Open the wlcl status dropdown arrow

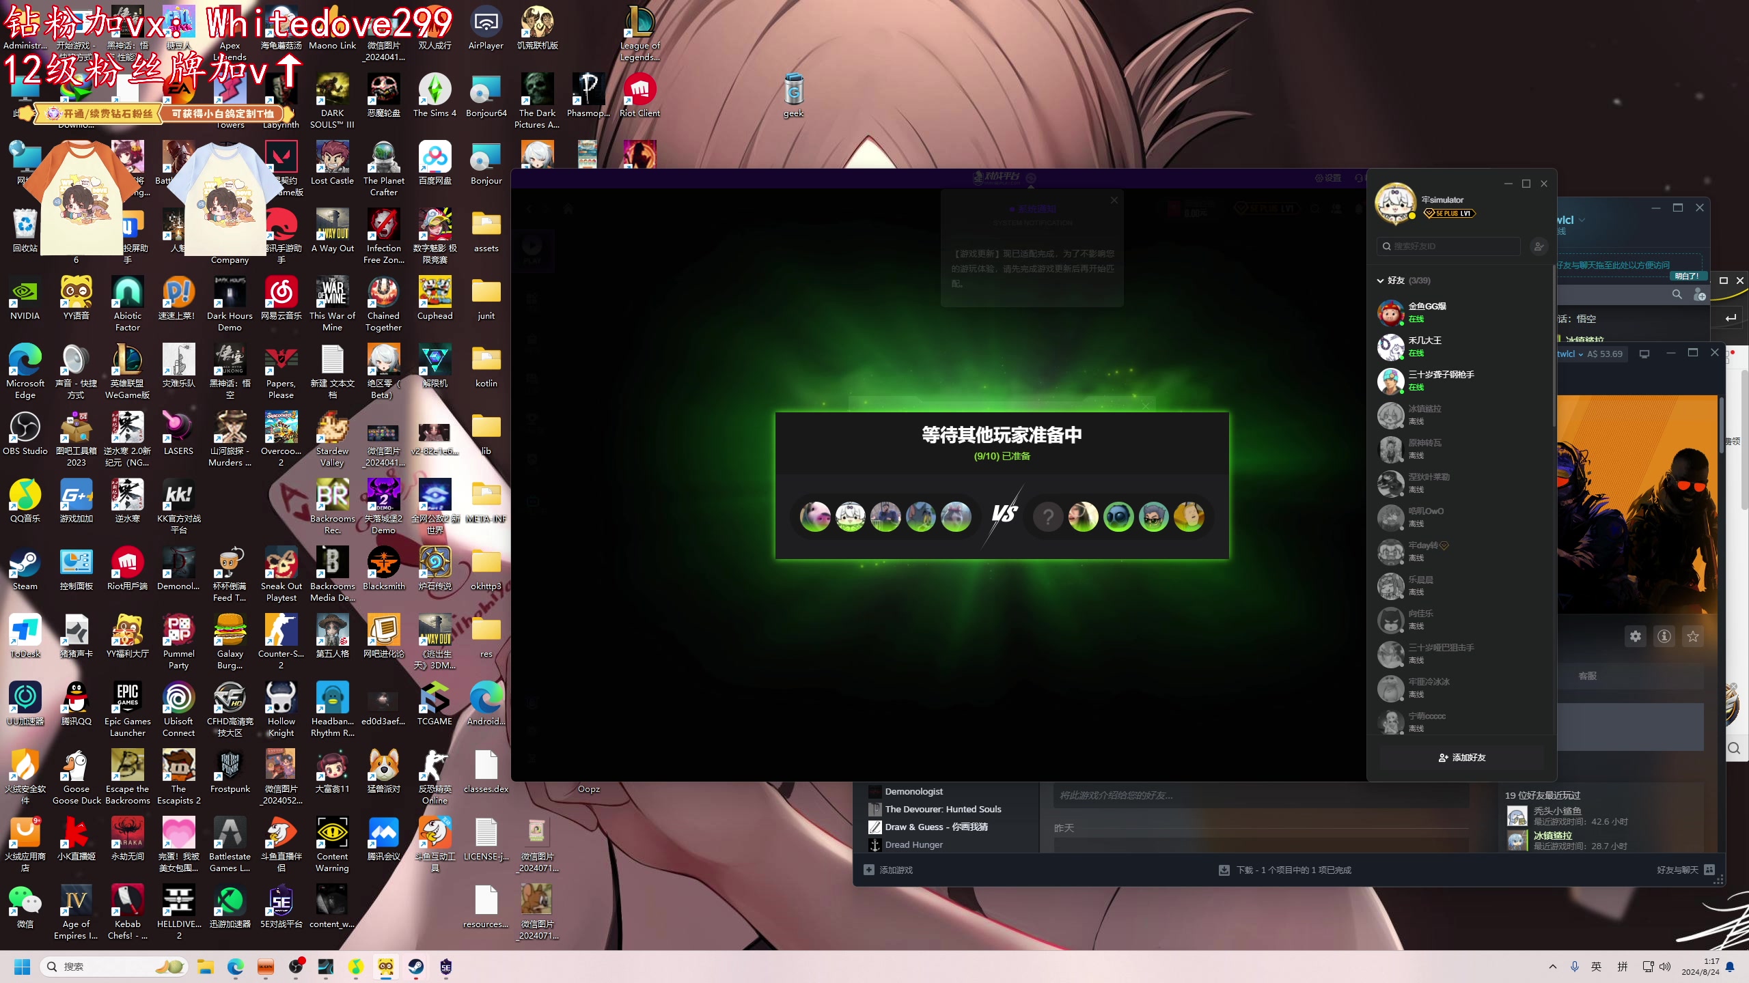click(x=1582, y=220)
